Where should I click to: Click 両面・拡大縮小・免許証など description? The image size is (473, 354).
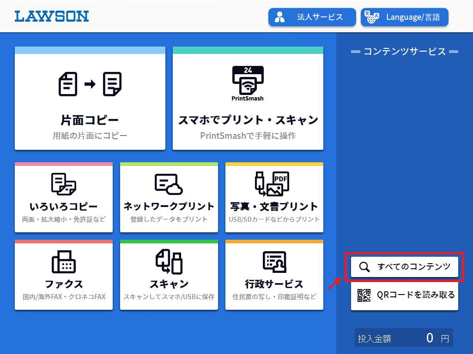click(x=64, y=219)
